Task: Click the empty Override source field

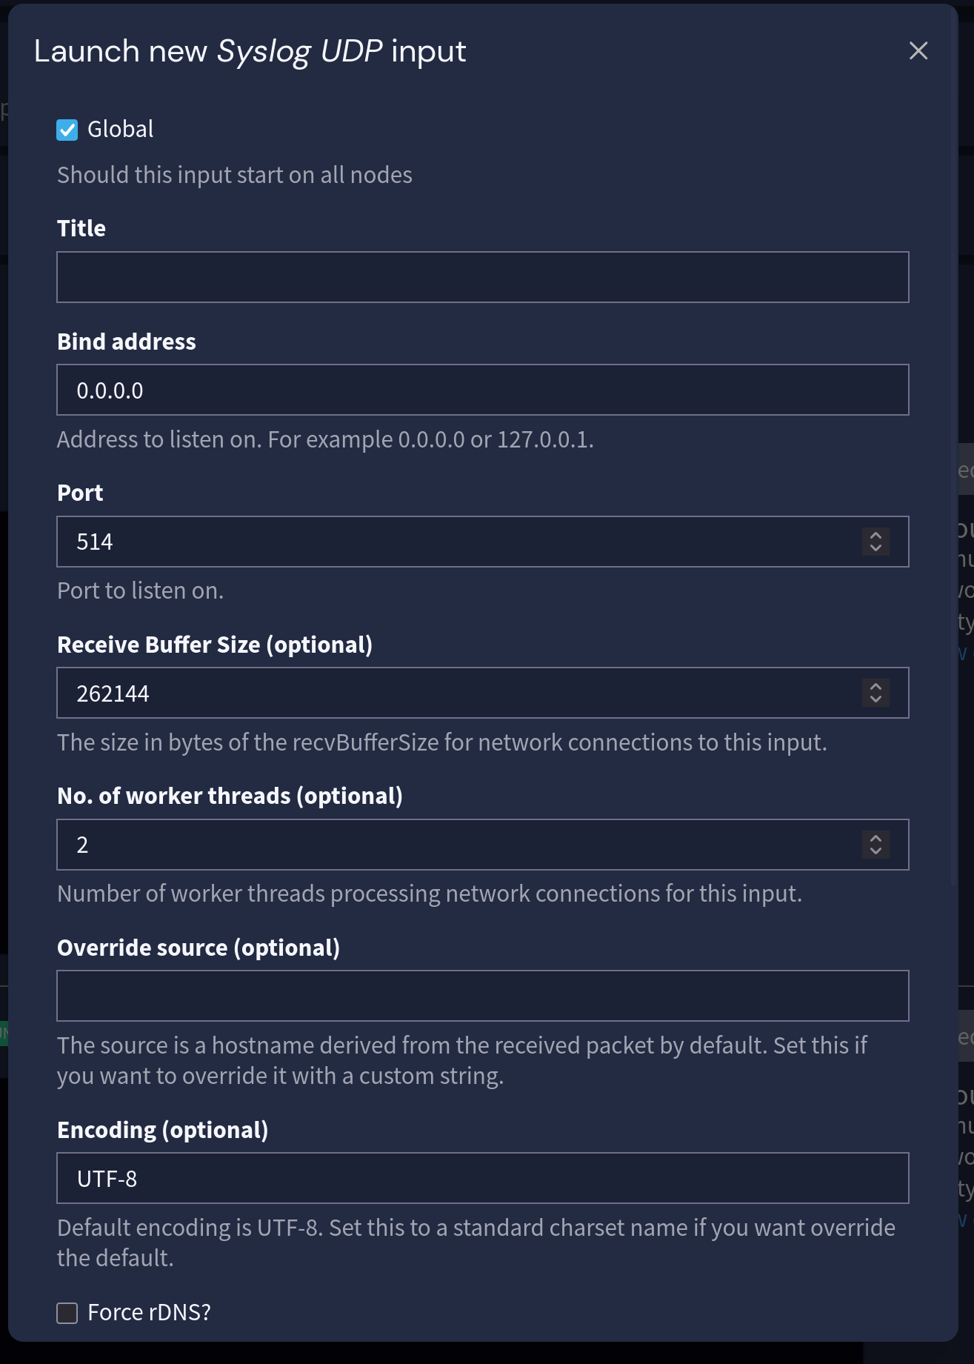Action: coord(481,994)
